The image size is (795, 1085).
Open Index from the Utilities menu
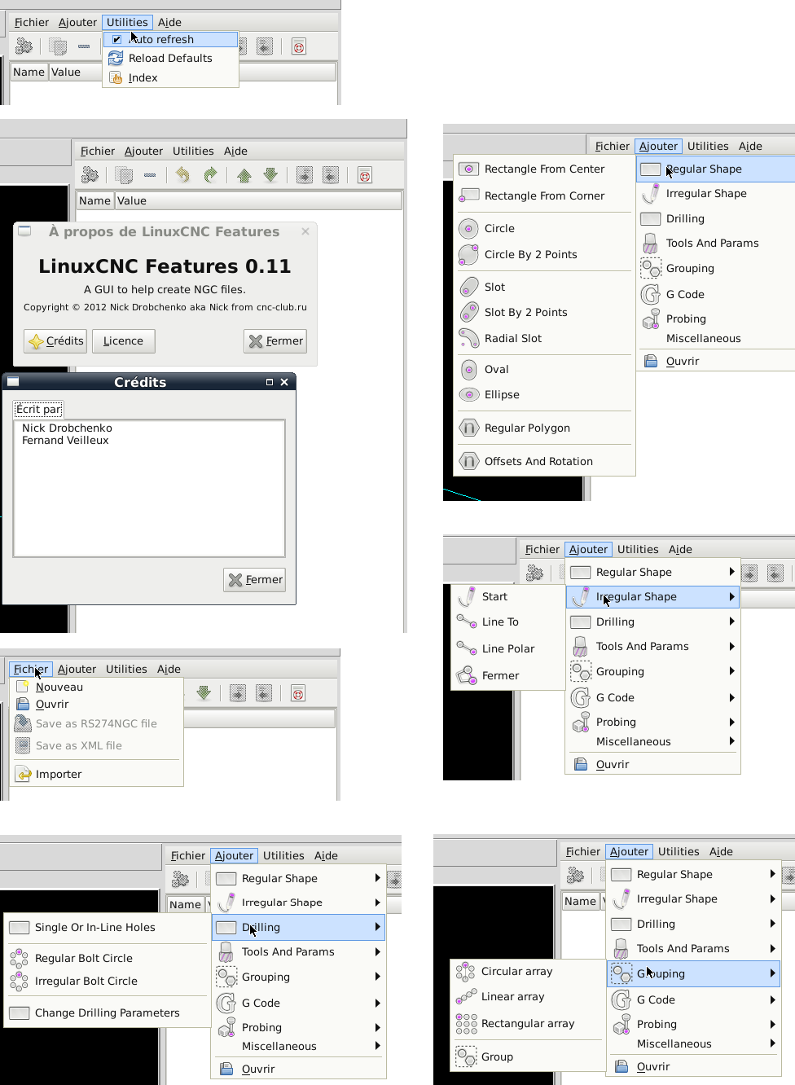click(x=143, y=78)
